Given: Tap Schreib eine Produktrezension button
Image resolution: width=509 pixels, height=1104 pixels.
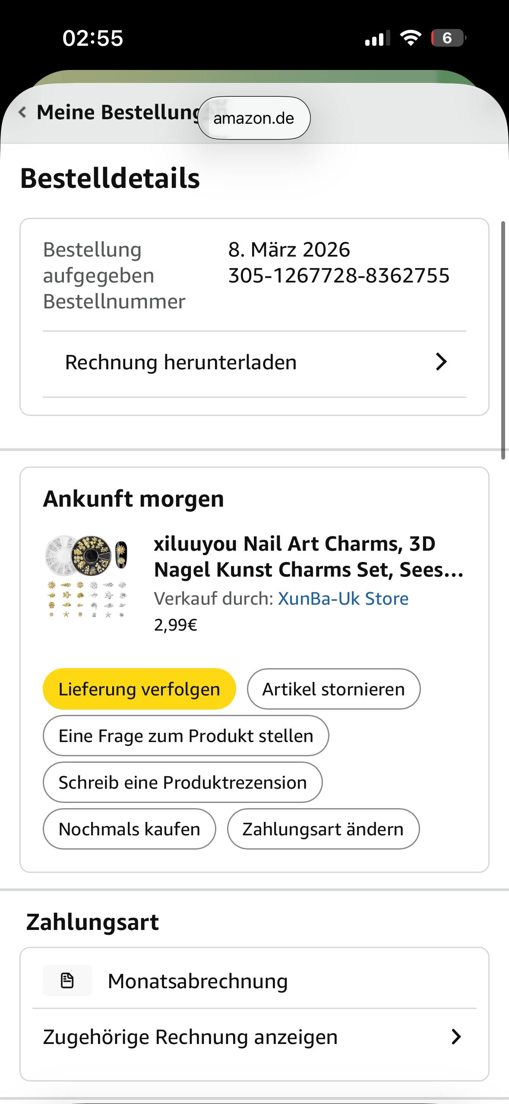Looking at the screenshot, I should 183,782.
